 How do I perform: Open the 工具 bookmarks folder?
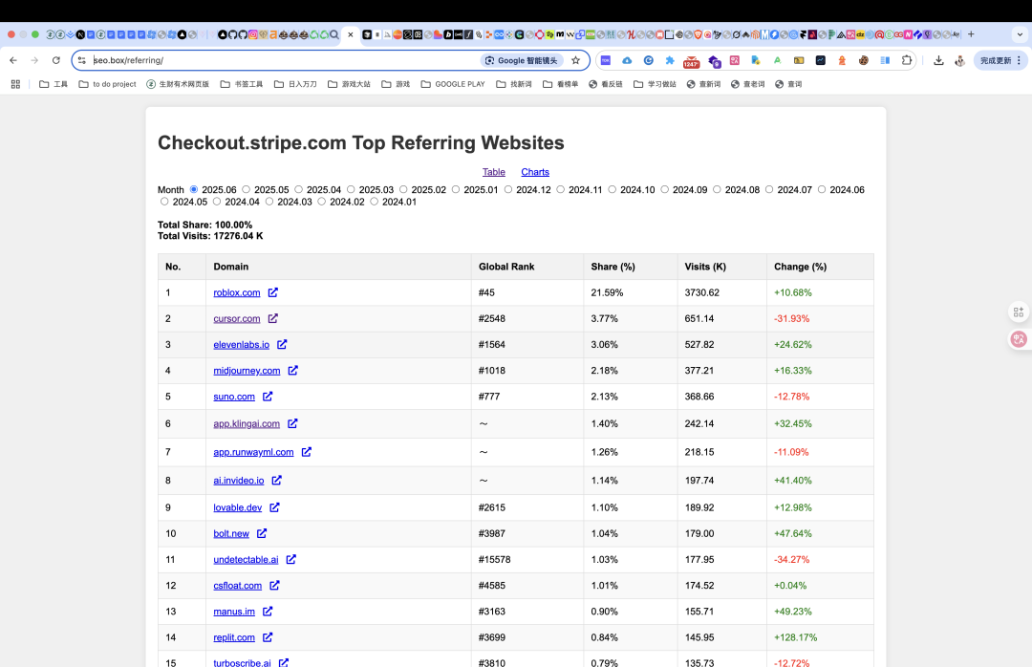[54, 84]
